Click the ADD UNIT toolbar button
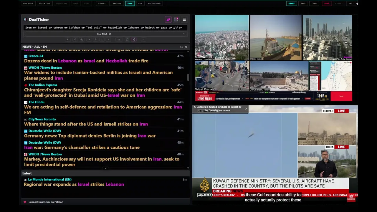This screenshot has height=212, width=377. tap(28, 3)
